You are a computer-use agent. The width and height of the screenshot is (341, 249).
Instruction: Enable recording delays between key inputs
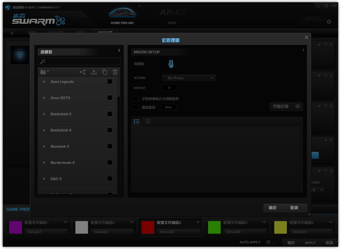[x=136, y=99]
